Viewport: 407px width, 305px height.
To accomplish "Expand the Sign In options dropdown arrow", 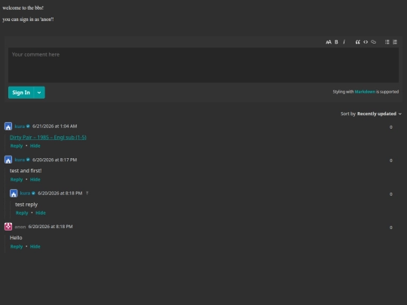I will click(x=39, y=93).
